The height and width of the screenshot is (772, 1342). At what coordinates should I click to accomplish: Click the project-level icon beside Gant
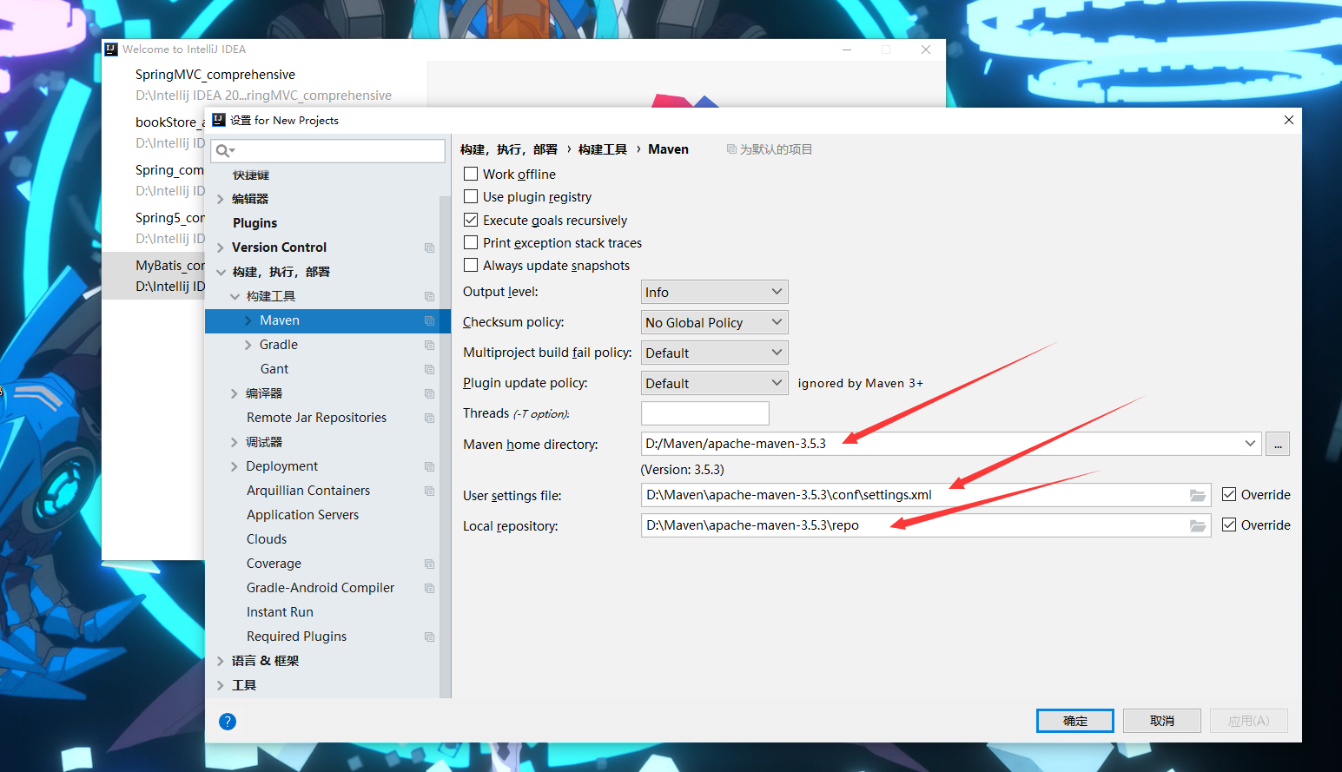coord(429,369)
